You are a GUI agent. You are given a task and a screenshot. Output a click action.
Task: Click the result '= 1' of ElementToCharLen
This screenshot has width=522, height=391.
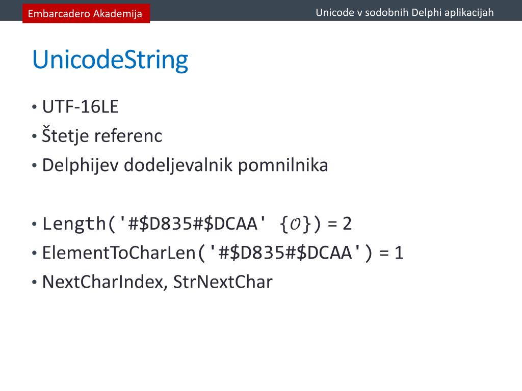[391, 253]
